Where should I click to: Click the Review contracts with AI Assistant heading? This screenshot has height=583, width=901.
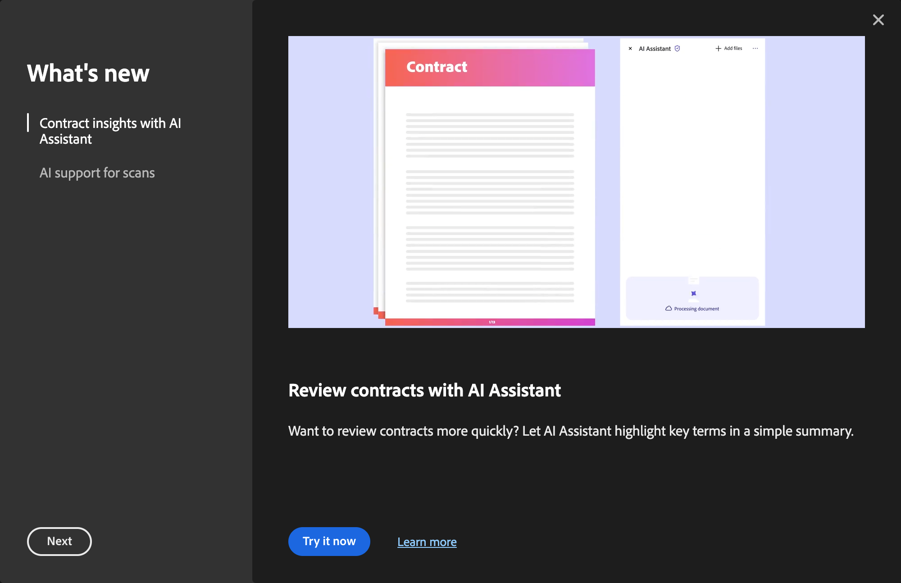point(424,390)
